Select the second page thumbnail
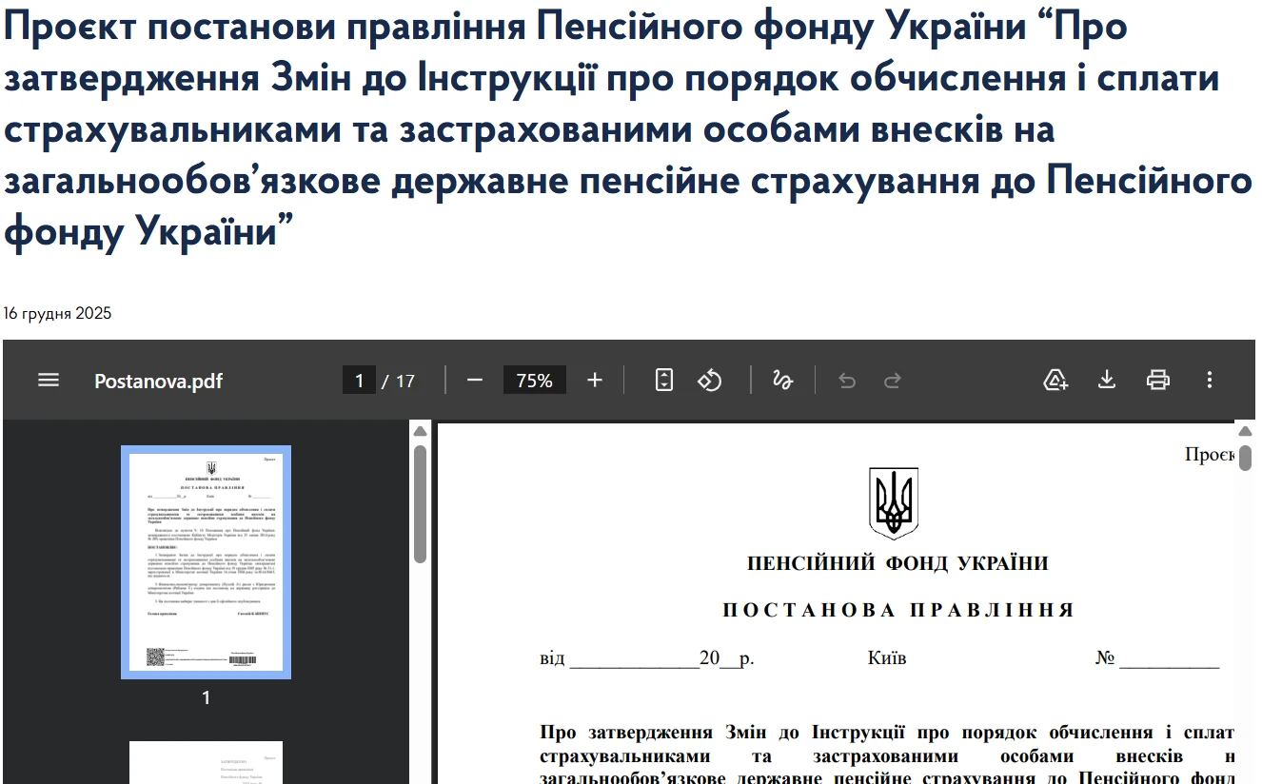Screen dimensions: 1262x784 205,761
